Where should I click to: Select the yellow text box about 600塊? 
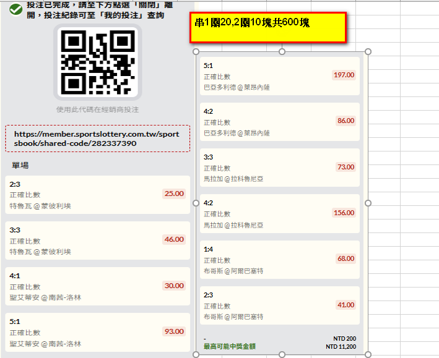point(267,27)
